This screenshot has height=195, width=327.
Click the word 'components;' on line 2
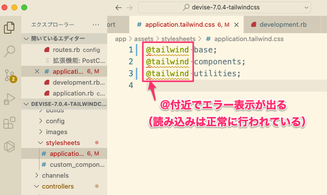point(220,62)
